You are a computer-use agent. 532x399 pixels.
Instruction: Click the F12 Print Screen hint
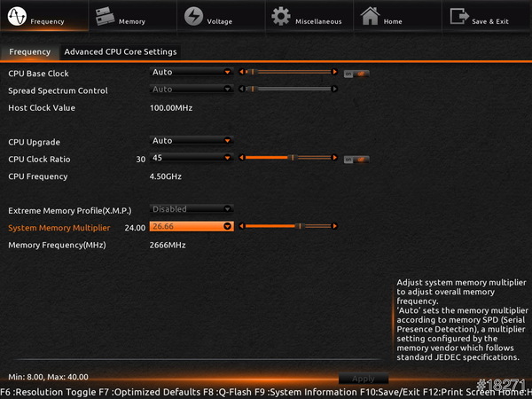[458, 392]
